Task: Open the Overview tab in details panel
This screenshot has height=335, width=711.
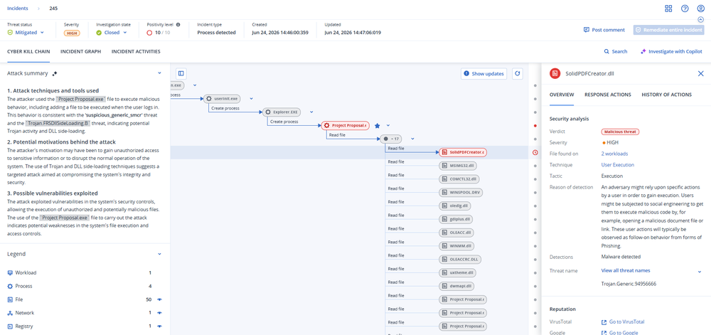Action: [x=562, y=95]
